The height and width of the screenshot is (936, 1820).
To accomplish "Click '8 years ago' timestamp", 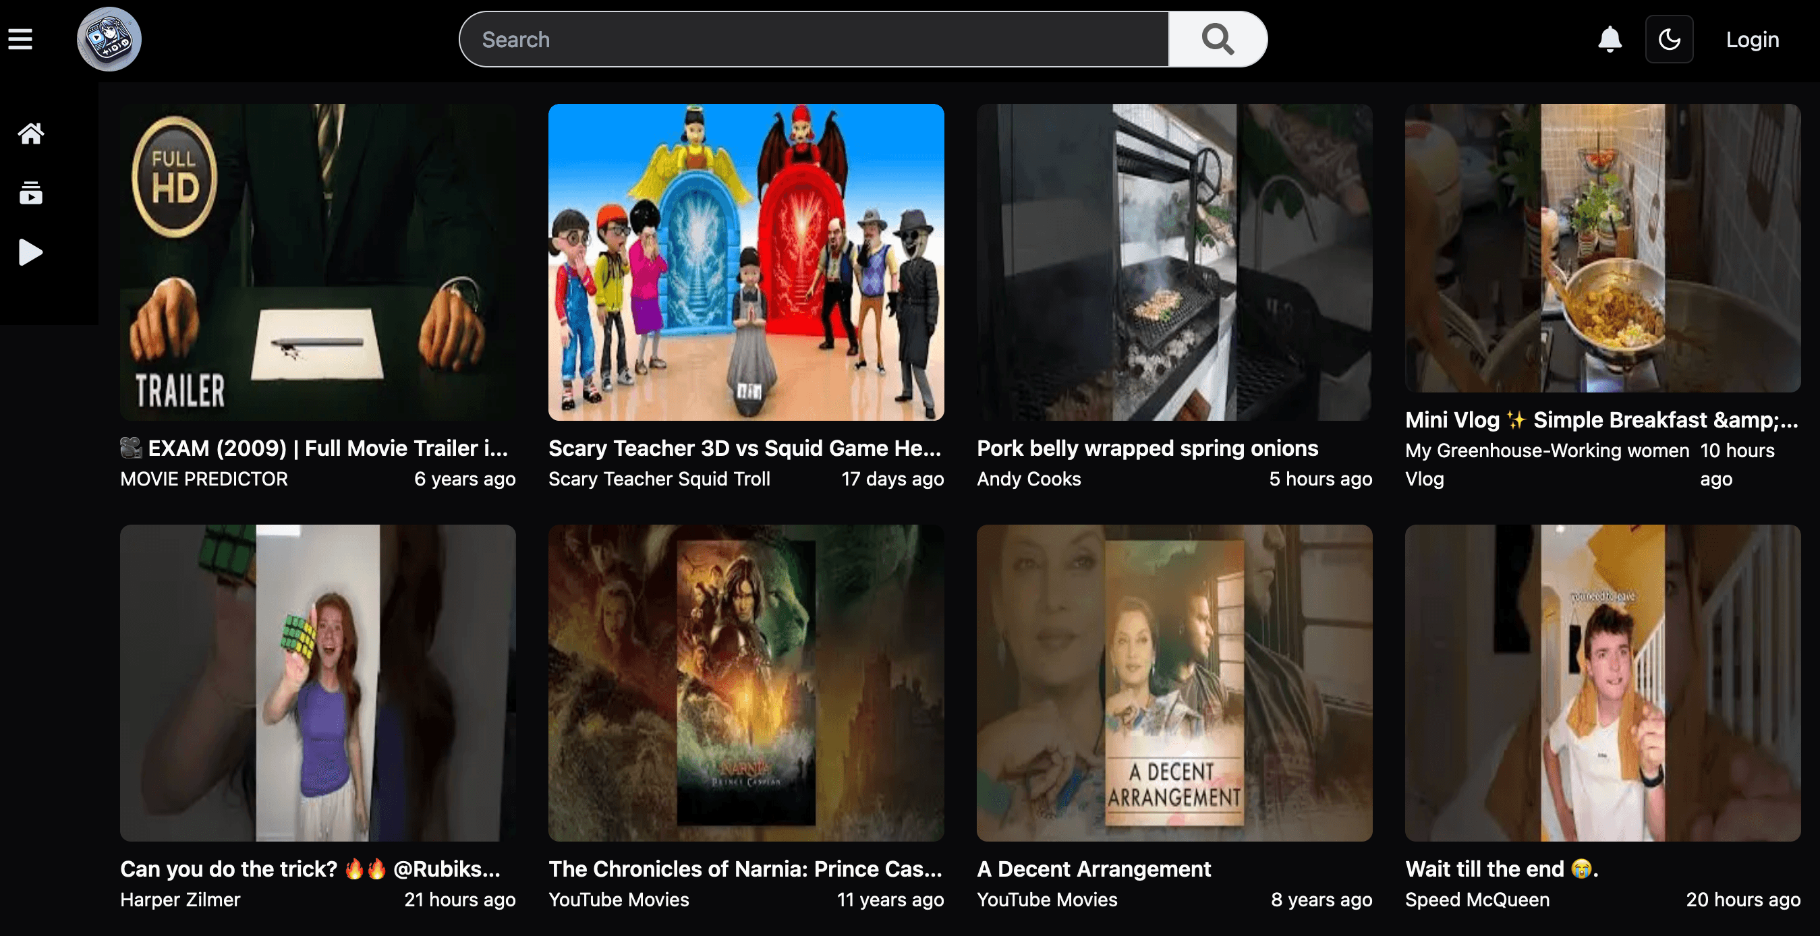I will [1321, 900].
